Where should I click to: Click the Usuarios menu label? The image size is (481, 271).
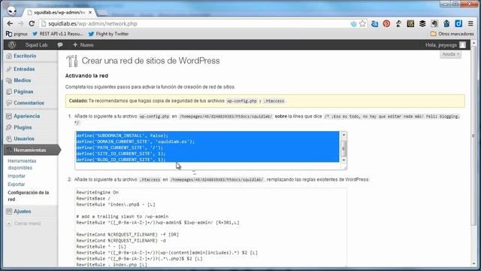click(24, 139)
